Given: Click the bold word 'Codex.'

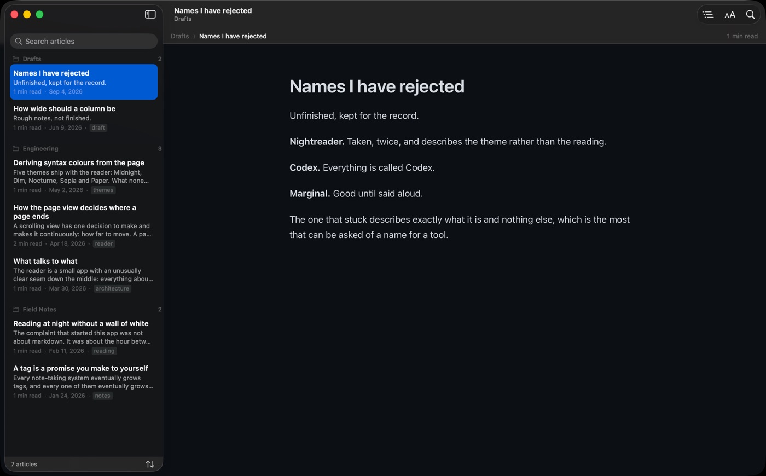Looking at the screenshot, I should click(x=305, y=167).
